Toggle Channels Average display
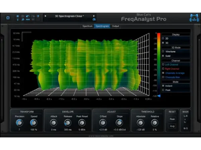 click(163, 73)
